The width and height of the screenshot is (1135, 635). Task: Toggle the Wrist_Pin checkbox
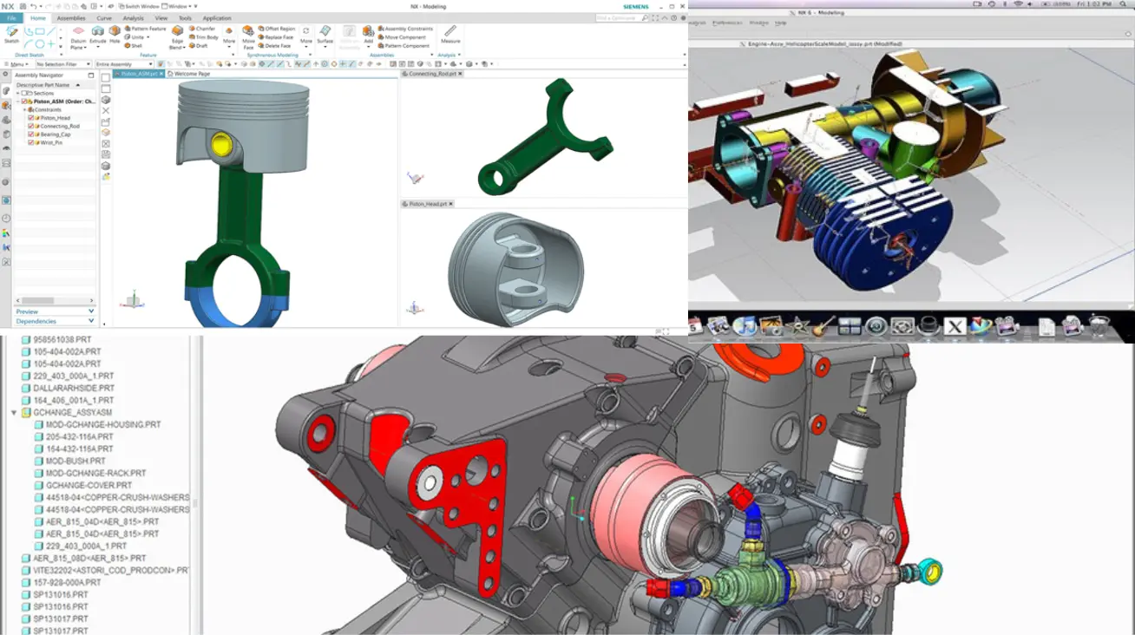pyautogui.click(x=31, y=142)
